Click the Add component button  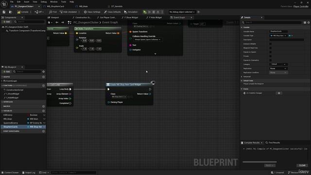[6, 21]
